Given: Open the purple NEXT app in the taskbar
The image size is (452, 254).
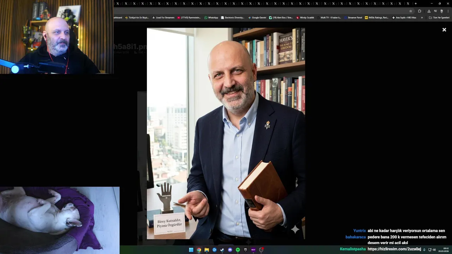Looking at the screenshot, I should point(253,250).
